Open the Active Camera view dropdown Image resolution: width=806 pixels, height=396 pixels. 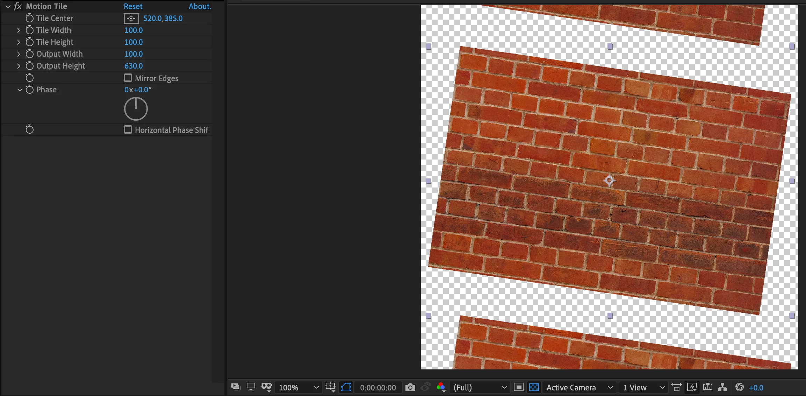[579, 388]
